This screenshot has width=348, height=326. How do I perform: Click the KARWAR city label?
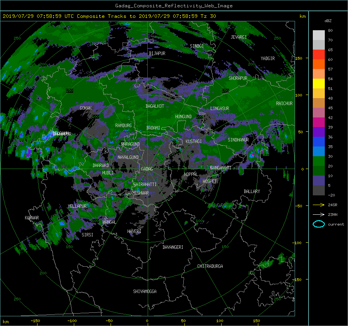(32, 218)
